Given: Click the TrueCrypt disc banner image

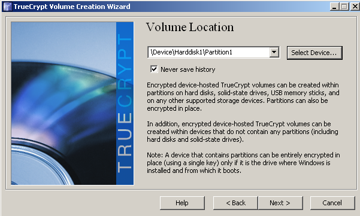Looking at the screenshot, I should pos(72,104).
